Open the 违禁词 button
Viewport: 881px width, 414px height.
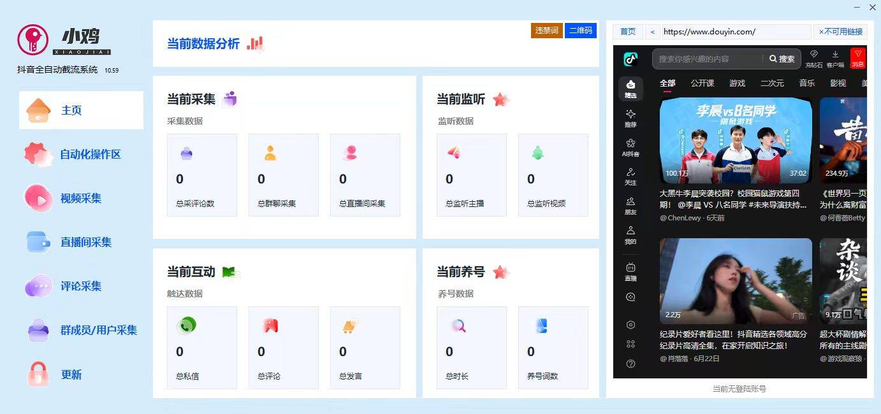546,31
